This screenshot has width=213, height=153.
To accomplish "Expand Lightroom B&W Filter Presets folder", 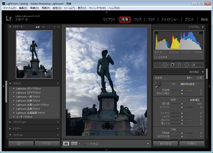I will tap(14, 105).
